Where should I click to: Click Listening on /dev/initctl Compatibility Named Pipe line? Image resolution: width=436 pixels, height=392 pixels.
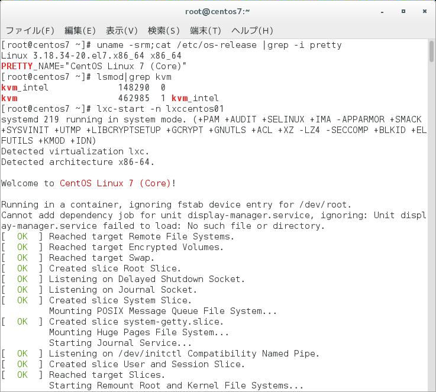coord(160,354)
